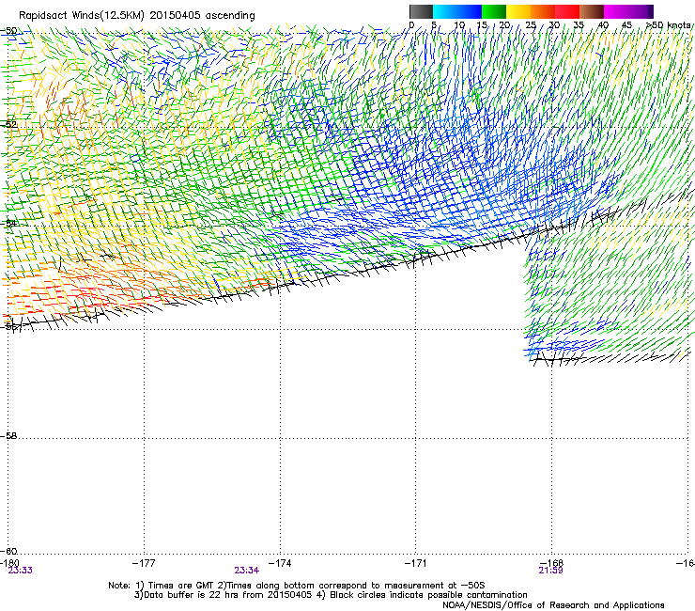Click the -180 longitude axis label
Screen dimensions: 695x611
[x=9, y=563]
